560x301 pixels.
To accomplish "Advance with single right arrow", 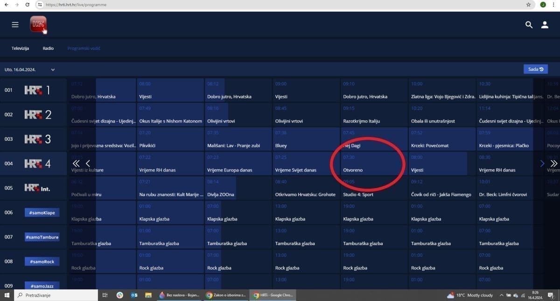I will 542,163.
